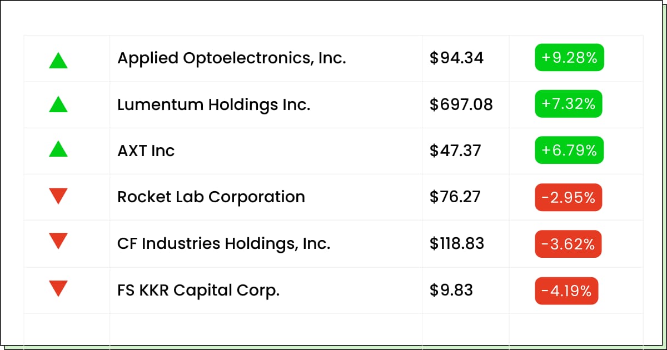
Task: Click the +7.32% green change badge
Action: [569, 104]
